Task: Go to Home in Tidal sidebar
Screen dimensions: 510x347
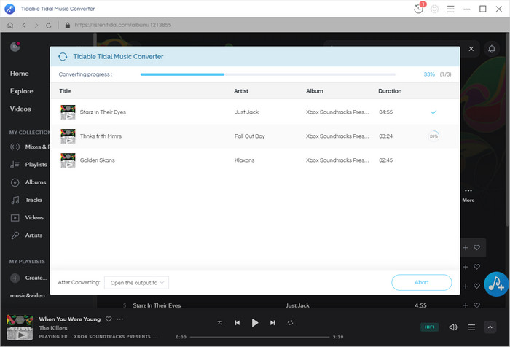Action: pos(19,74)
